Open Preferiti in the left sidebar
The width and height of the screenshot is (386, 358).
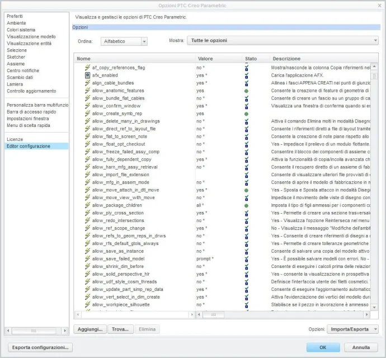click(x=15, y=16)
